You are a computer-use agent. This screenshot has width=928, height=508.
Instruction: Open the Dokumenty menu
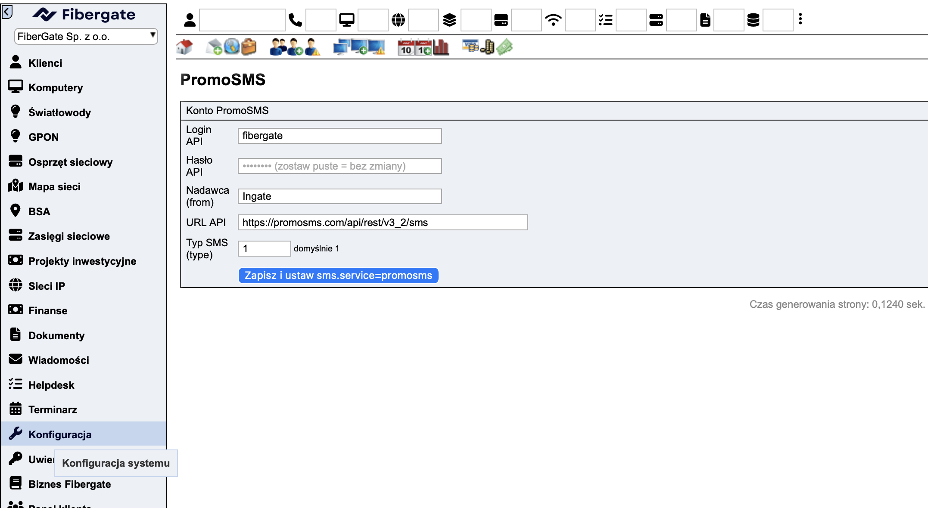(x=84, y=335)
